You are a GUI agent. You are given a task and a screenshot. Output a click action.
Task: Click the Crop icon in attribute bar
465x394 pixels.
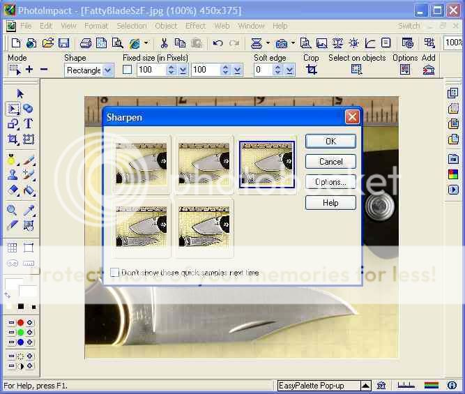[x=311, y=70]
